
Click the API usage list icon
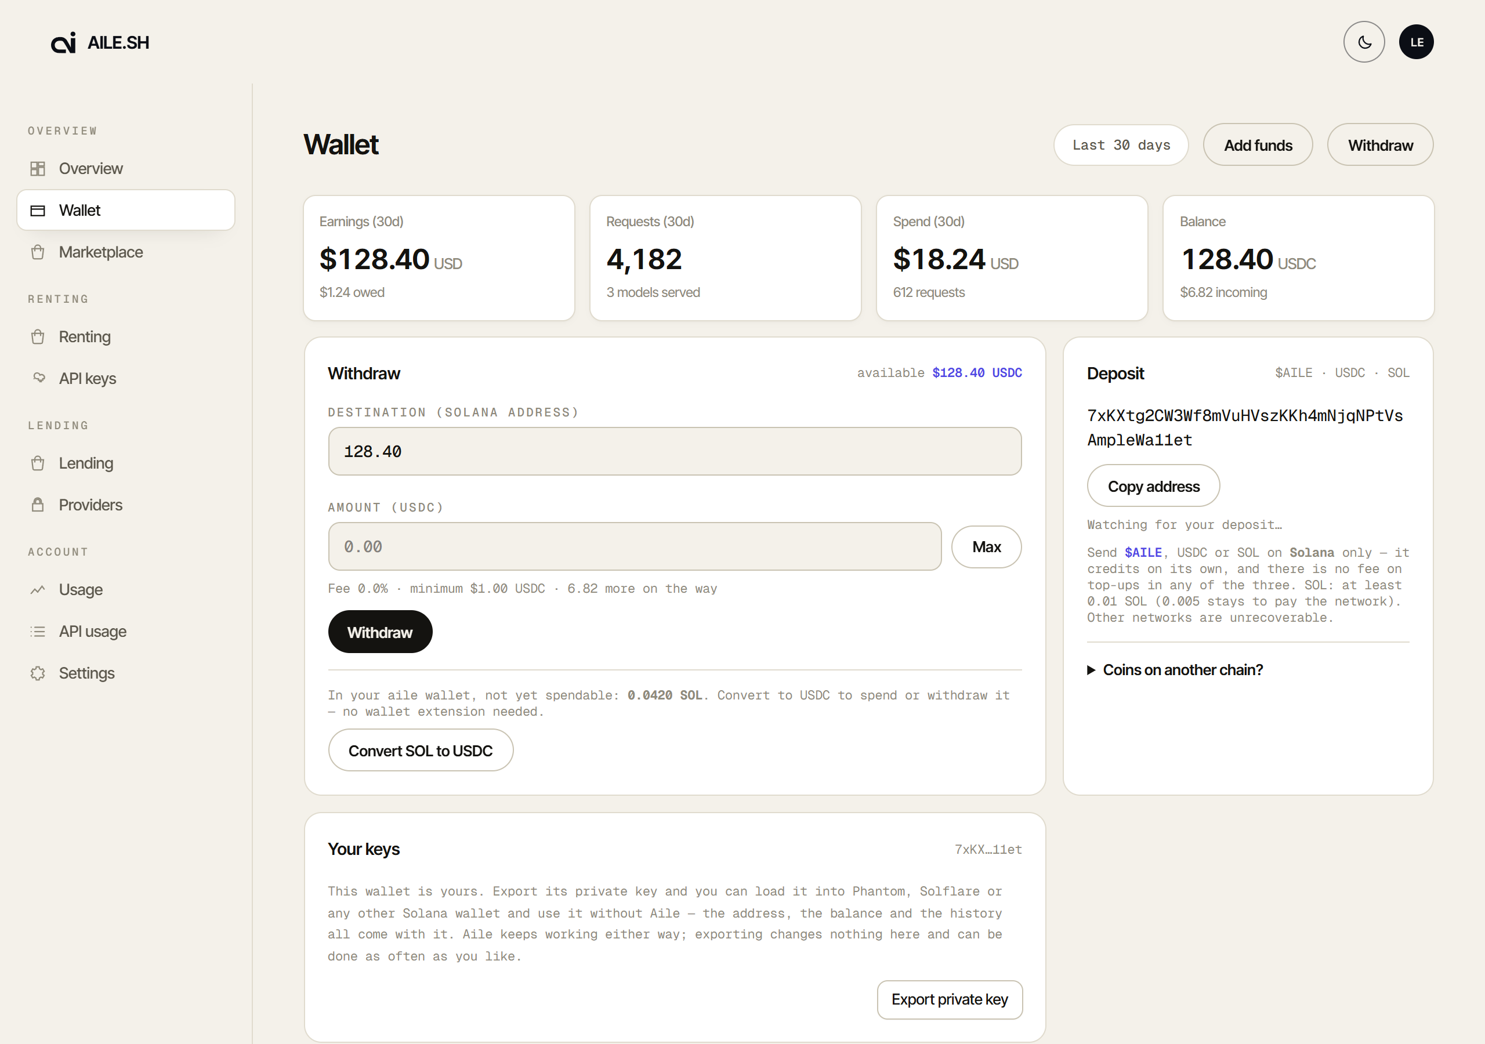38,631
